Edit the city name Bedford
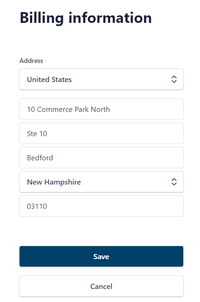Image resolution: width=200 pixels, height=302 pixels. 101,158
